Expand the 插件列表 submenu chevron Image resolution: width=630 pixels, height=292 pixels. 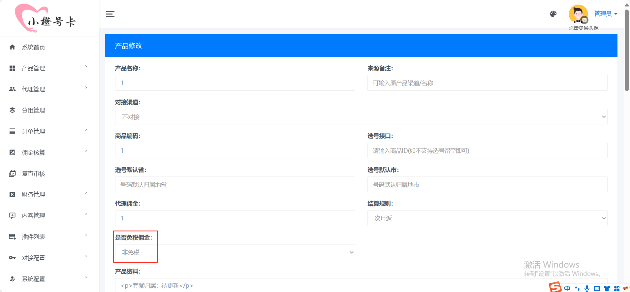click(x=86, y=235)
